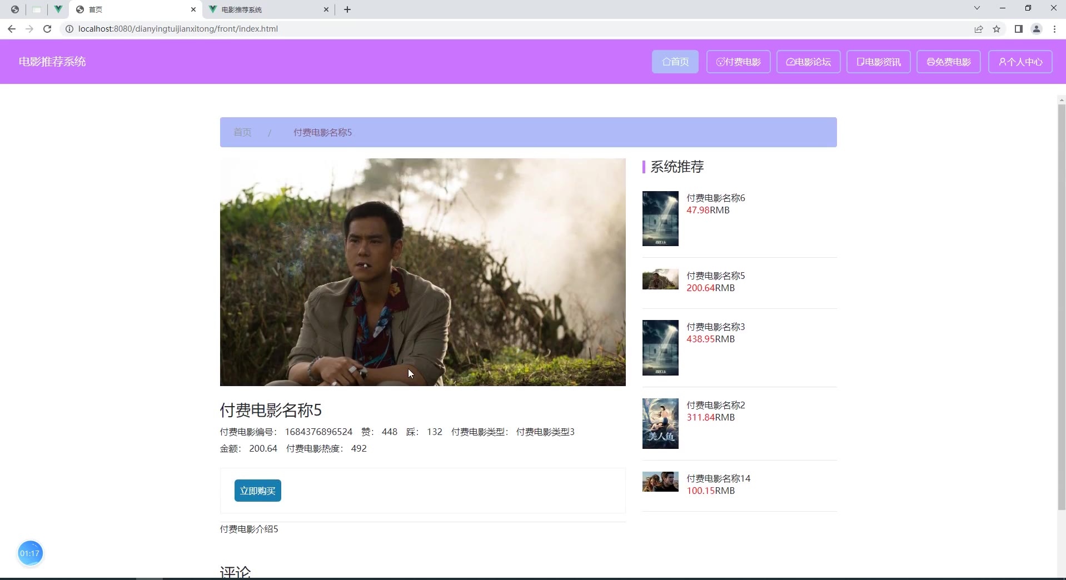Screen dimensions: 1066x580
Task: Close the 电影推荐系统 browser tab
Action: pos(326,9)
